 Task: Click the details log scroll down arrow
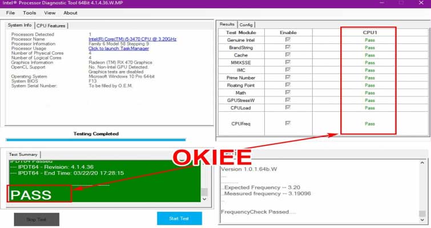(x=422, y=220)
